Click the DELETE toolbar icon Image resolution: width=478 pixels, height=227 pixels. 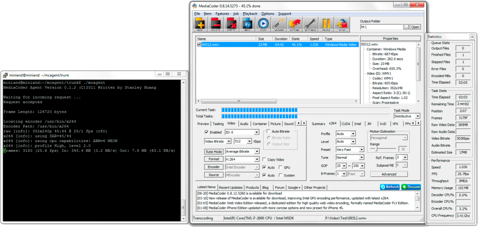pyautogui.click(x=216, y=24)
